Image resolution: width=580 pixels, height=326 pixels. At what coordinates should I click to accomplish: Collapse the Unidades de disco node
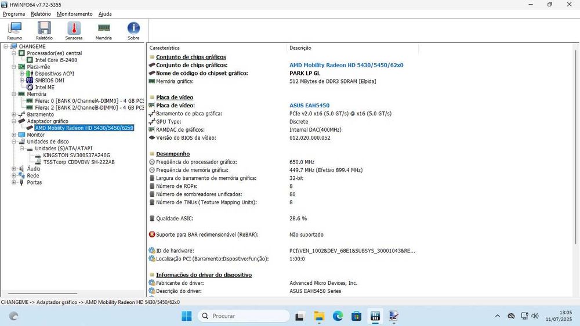pos(14,142)
